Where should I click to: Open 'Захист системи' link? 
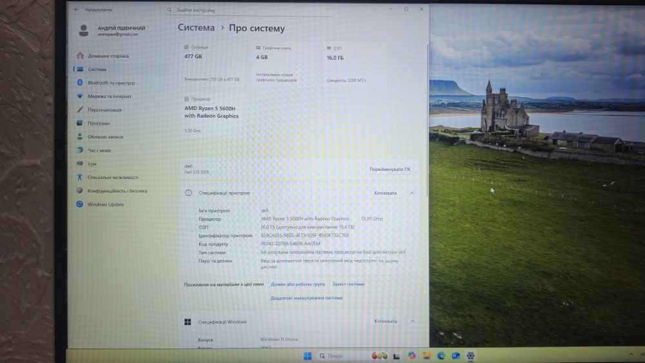348,284
